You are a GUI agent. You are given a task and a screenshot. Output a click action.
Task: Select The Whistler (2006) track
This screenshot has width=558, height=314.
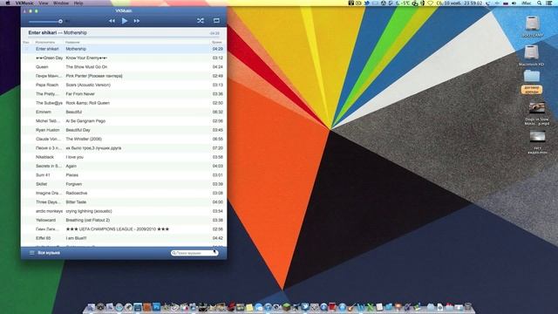124,139
